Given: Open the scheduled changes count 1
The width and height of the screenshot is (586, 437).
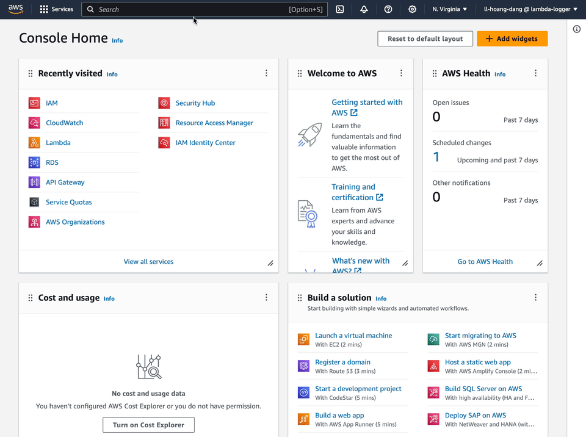Looking at the screenshot, I should 436,157.
